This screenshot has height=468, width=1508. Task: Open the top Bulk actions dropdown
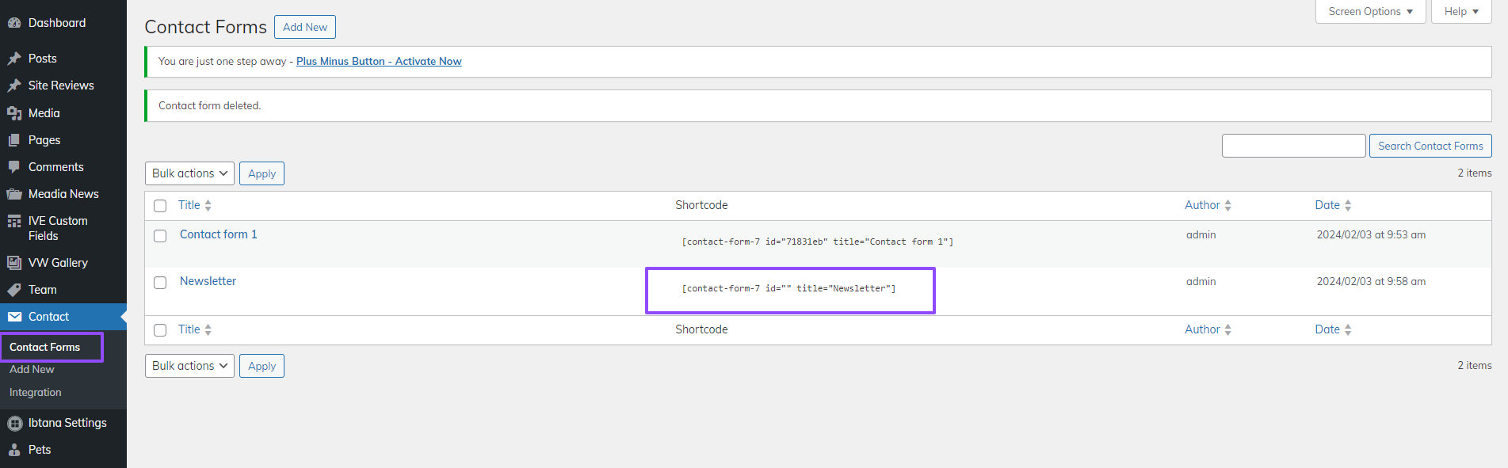pyautogui.click(x=189, y=173)
